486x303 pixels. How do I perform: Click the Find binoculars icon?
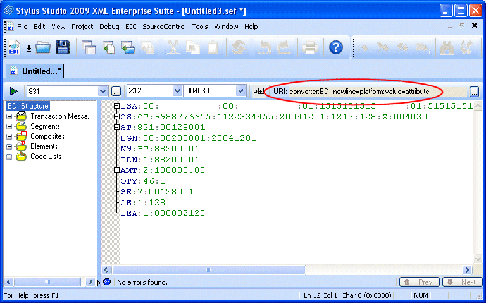click(447, 48)
